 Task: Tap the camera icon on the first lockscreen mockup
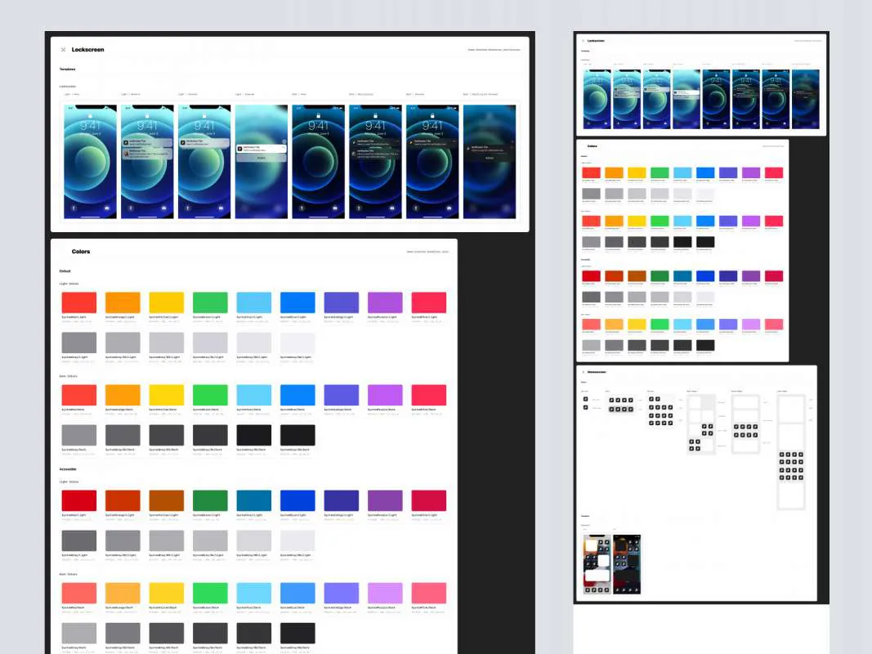[106, 208]
